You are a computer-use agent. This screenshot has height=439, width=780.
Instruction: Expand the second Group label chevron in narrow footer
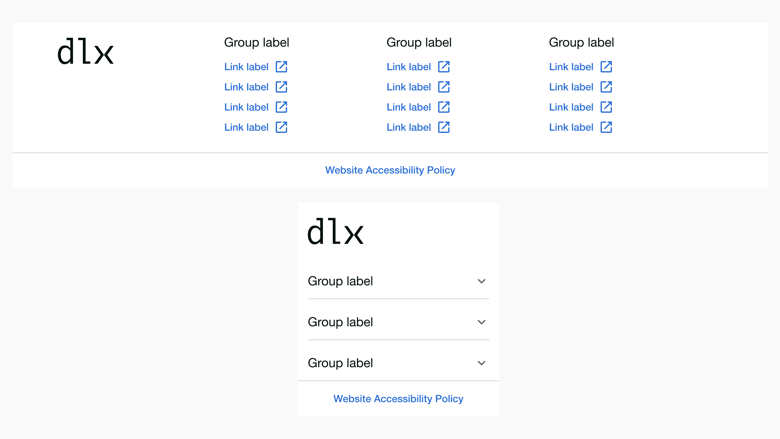pyautogui.click(x=482, y=322)
